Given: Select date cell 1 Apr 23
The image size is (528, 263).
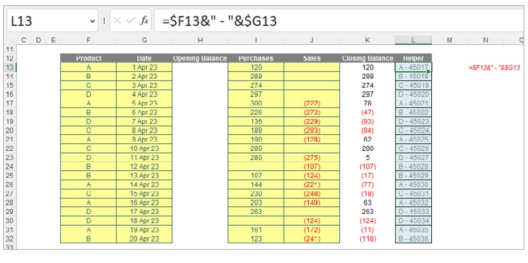Looking at the screenshot, I should [144, 67].
